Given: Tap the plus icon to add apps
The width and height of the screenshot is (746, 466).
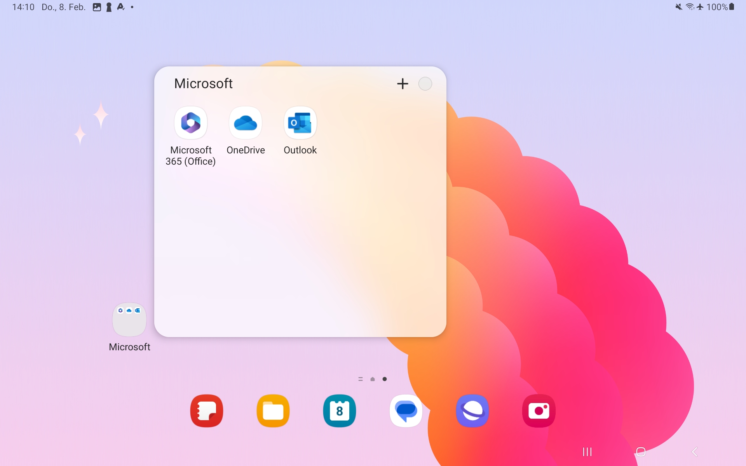Looking at the screenshot, I should [x=403, y=83].
